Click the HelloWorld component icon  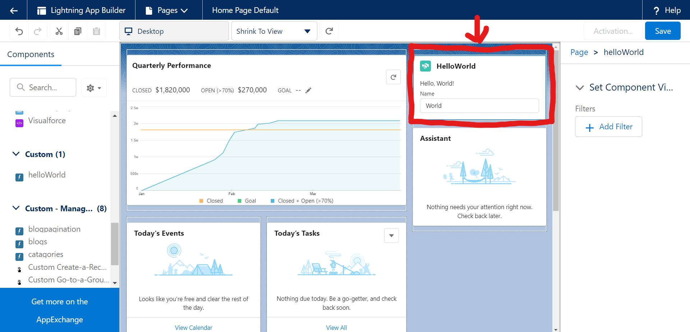pyautogui.click(x=425, y=66)
